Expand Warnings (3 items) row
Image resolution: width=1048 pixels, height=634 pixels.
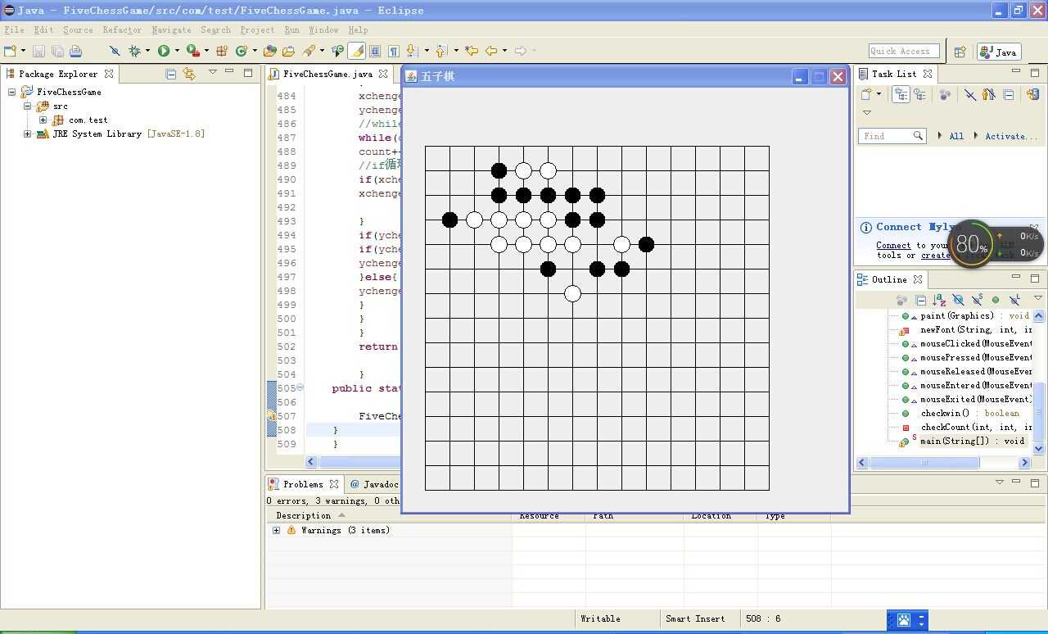pyautogui.click(x=276, y=530)
